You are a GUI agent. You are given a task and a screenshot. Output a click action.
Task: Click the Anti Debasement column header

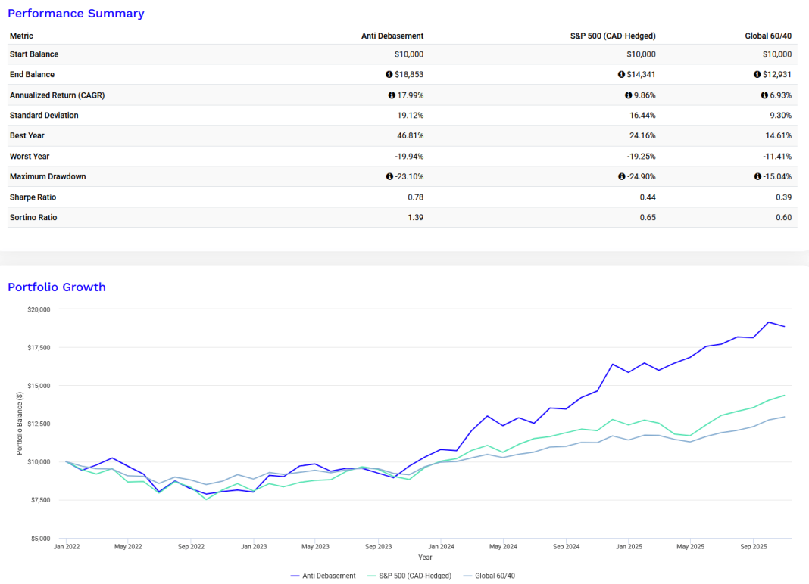[x=392, y=36]
